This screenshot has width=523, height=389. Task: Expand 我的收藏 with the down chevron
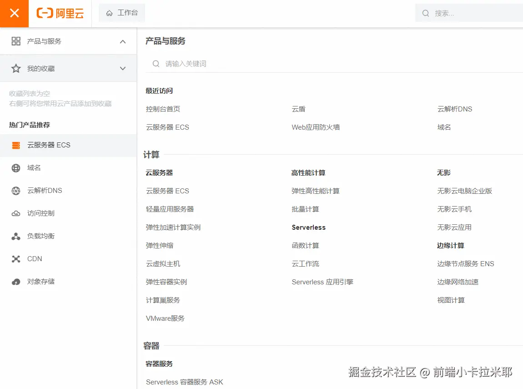click(123, 68)
